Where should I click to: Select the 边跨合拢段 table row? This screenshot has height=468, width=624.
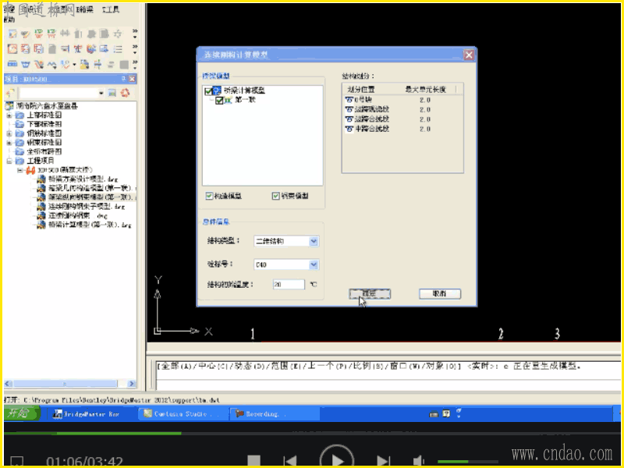pyautogui.click(x=402, y=119)
